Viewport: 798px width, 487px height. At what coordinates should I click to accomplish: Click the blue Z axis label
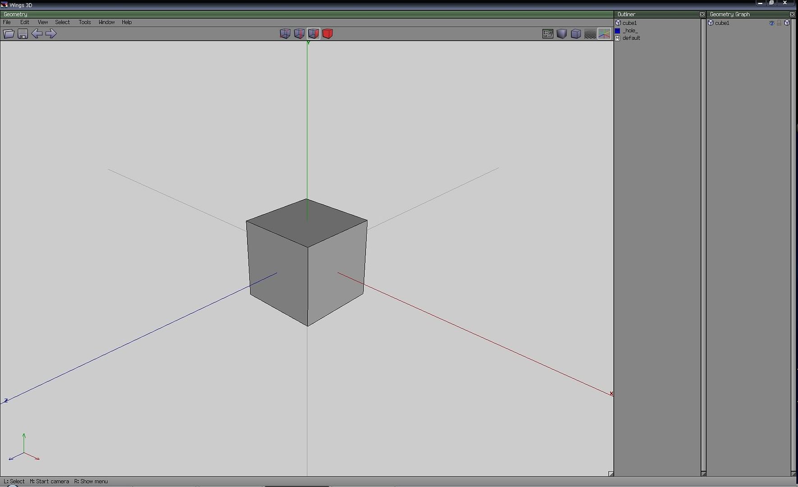6,400
